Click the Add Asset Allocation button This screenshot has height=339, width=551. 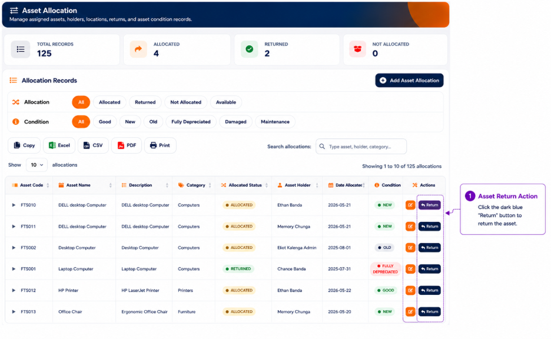(x=409, y=81)
